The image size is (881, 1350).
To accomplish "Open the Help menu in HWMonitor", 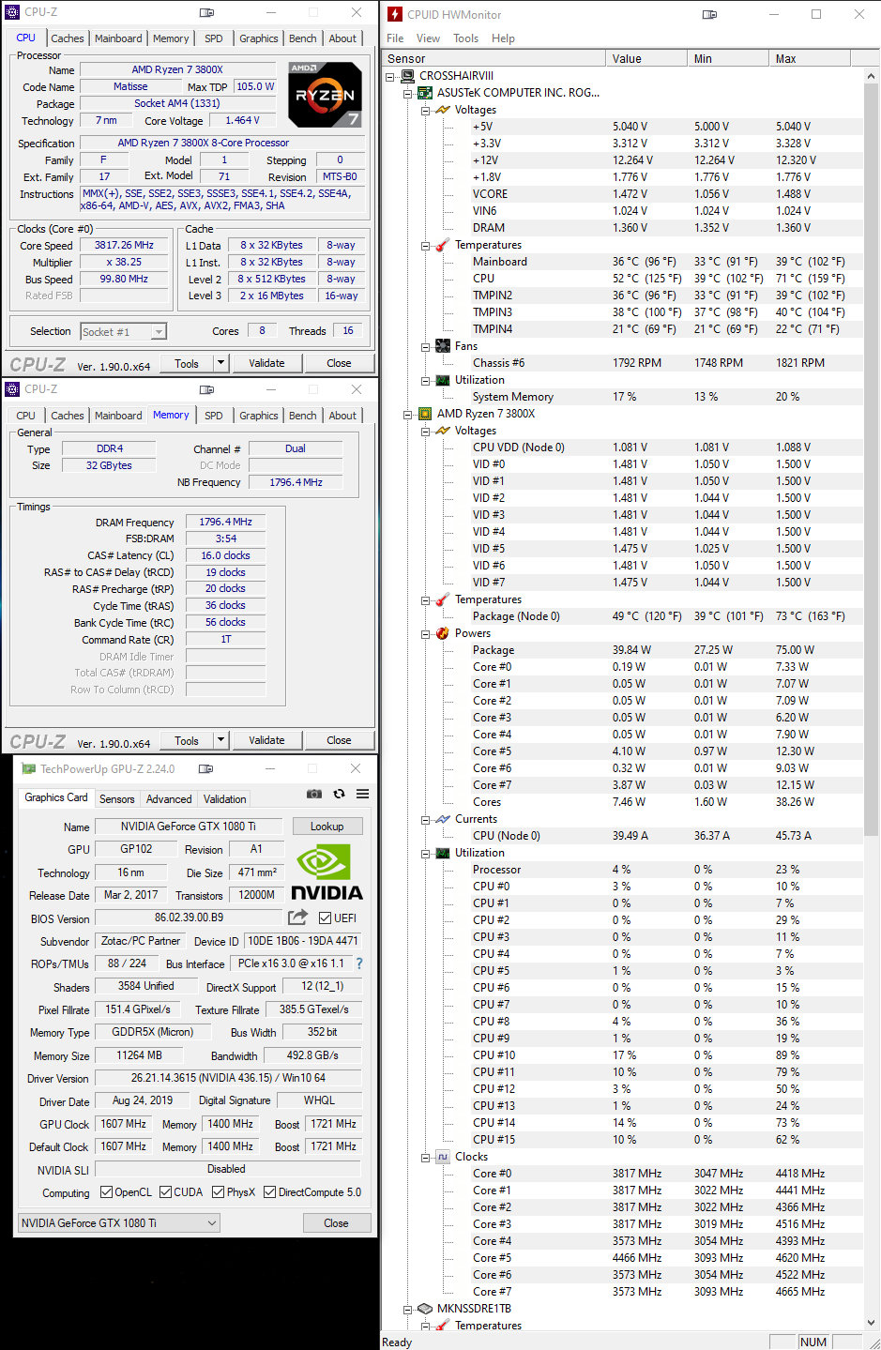I will (x=504, y=38).
